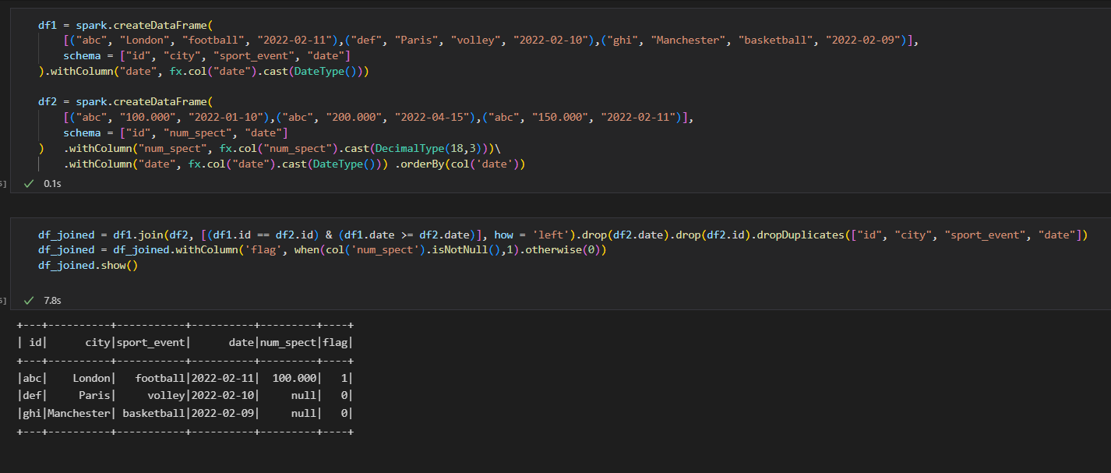The width and height of the screenshot is (1111, 473).
Task: Click basketball cell in output table
Action: click(x=154, y=414)
